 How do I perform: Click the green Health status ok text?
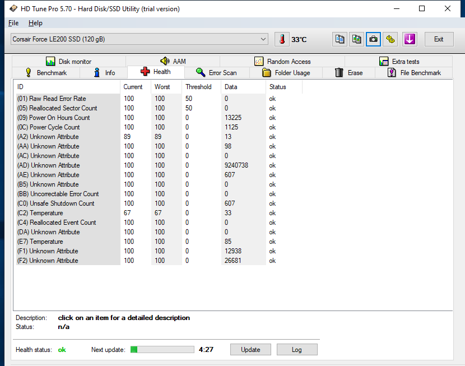(x=62, y=350)
